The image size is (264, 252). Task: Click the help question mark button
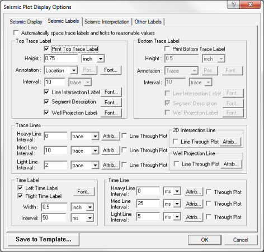coord(233,4)
